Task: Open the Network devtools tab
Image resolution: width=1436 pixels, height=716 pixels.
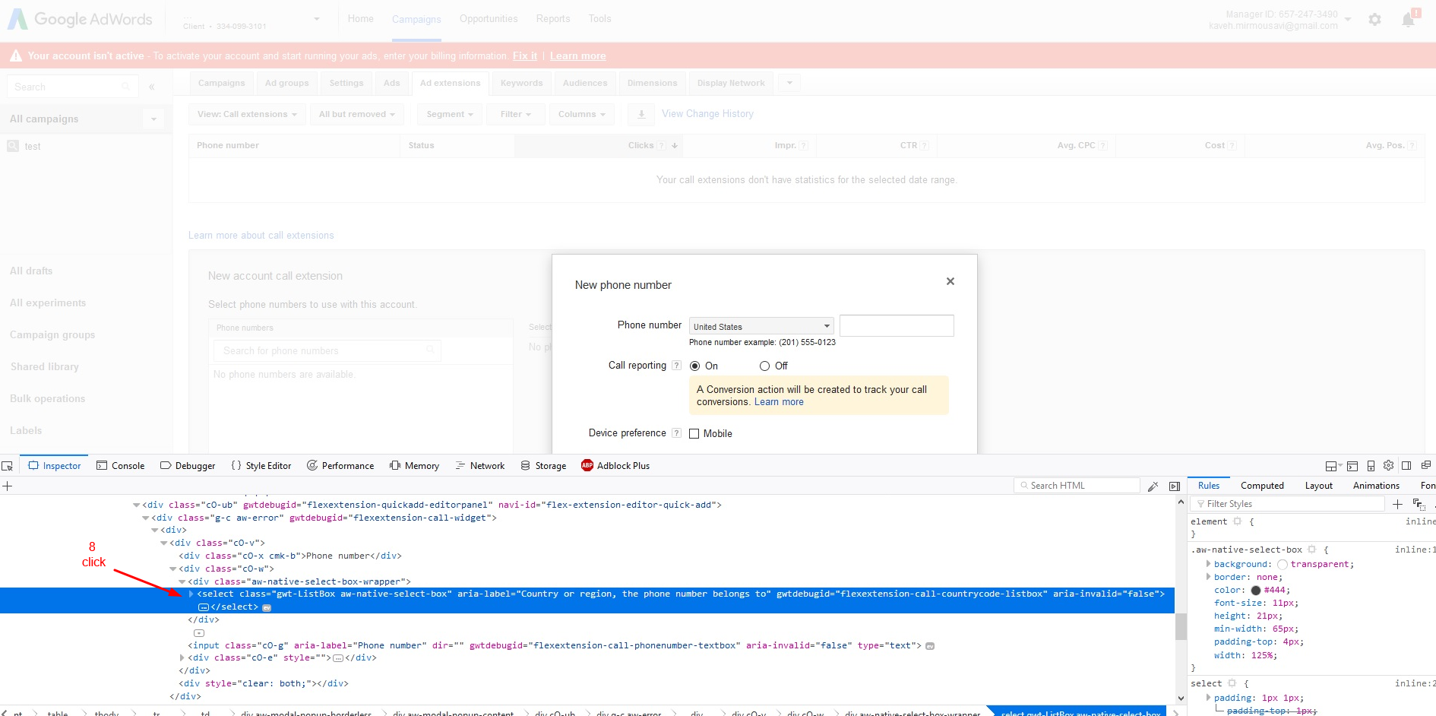Action: click(x=479, y=466)
